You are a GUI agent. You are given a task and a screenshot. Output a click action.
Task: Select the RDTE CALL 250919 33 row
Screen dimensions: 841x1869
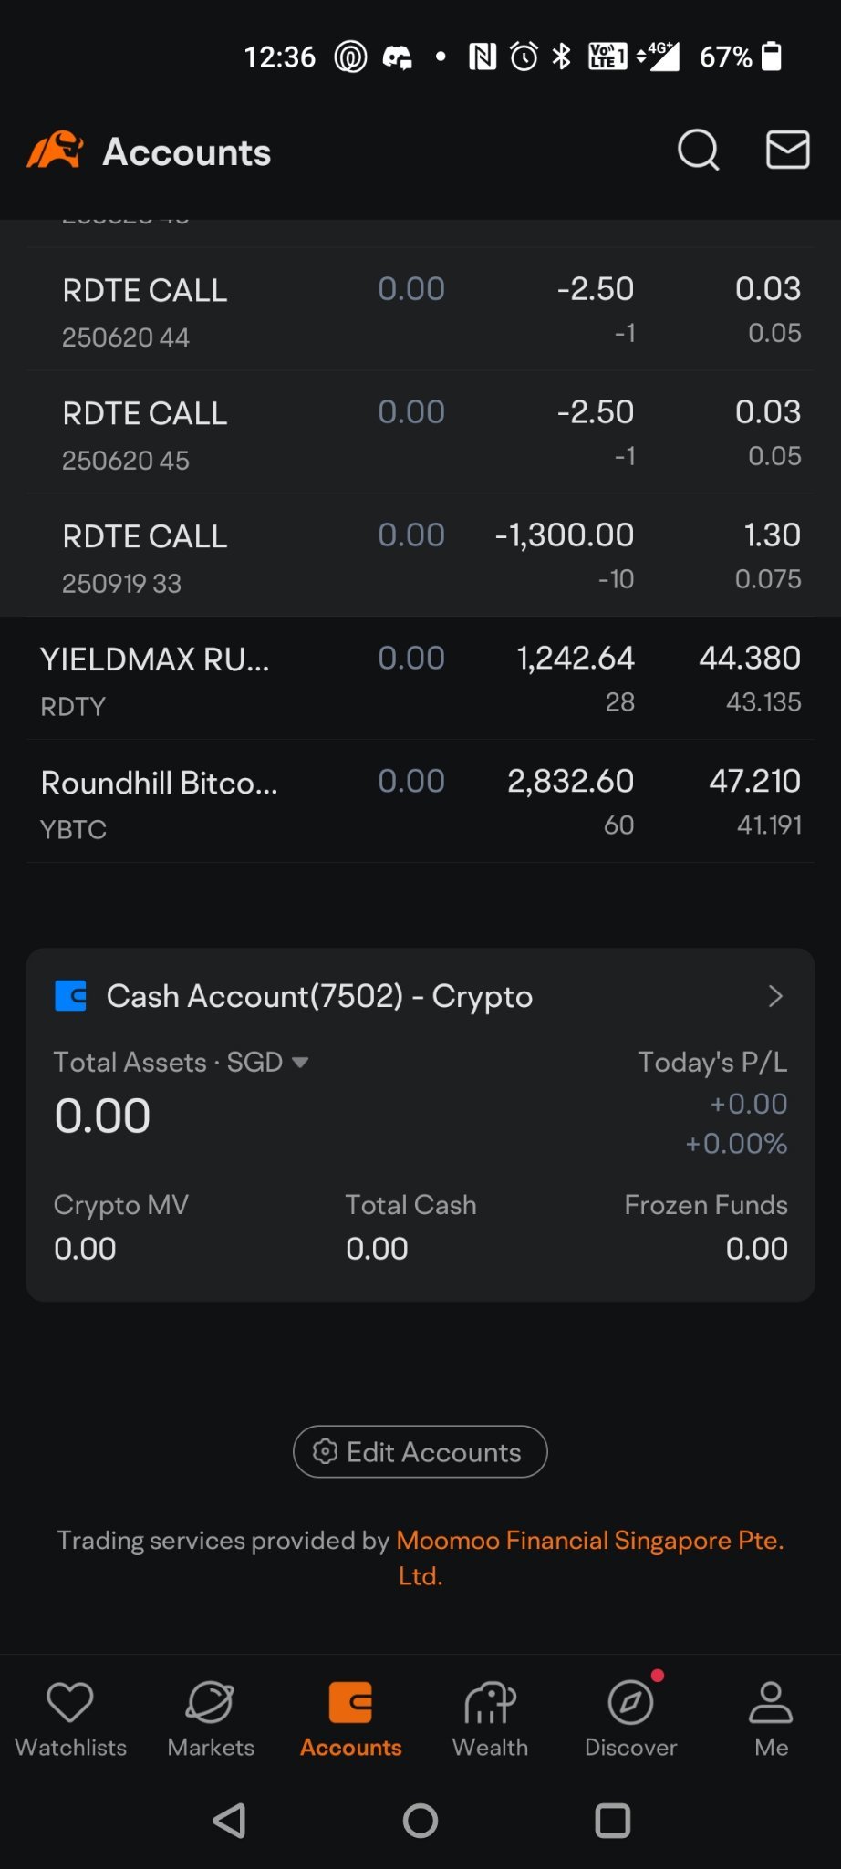click(x=420, y=556)
